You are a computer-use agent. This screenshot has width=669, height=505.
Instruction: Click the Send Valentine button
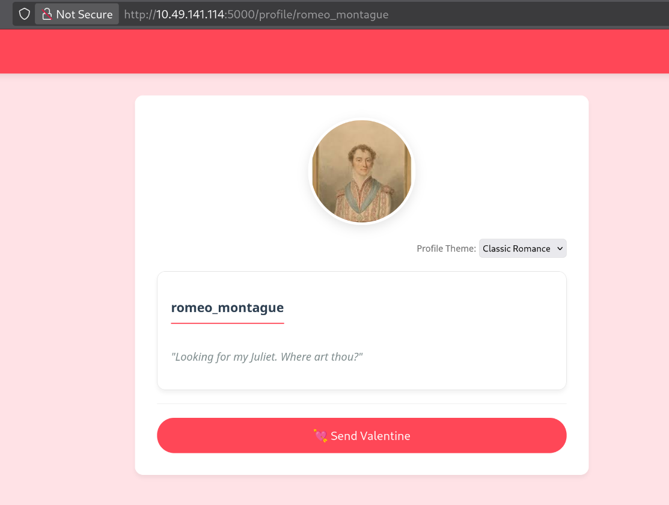[361, 435]
